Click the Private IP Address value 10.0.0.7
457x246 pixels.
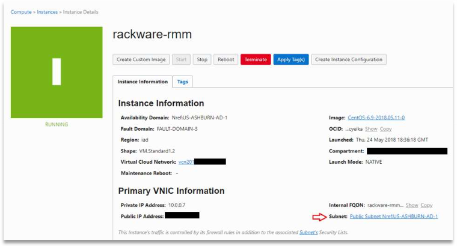click(177, 205)
